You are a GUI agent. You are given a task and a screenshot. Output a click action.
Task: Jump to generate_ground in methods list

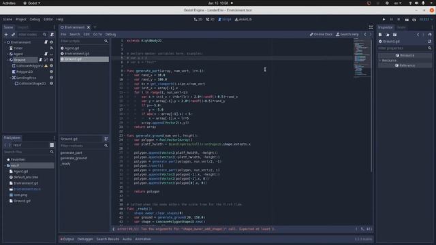pyautogui.click(x=74, y=158)
